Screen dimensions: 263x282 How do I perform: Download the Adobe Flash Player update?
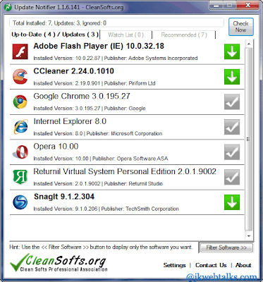(x=232, y=51)
